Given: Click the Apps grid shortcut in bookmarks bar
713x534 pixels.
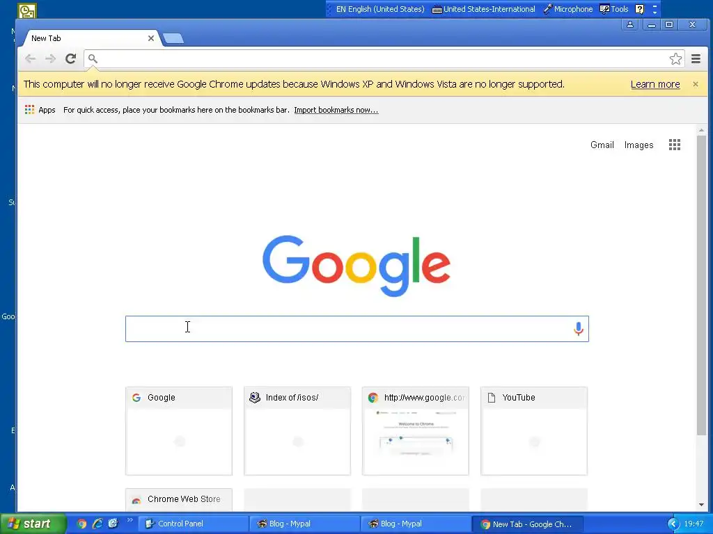Looking at the screenshot, I should point(40,110).
